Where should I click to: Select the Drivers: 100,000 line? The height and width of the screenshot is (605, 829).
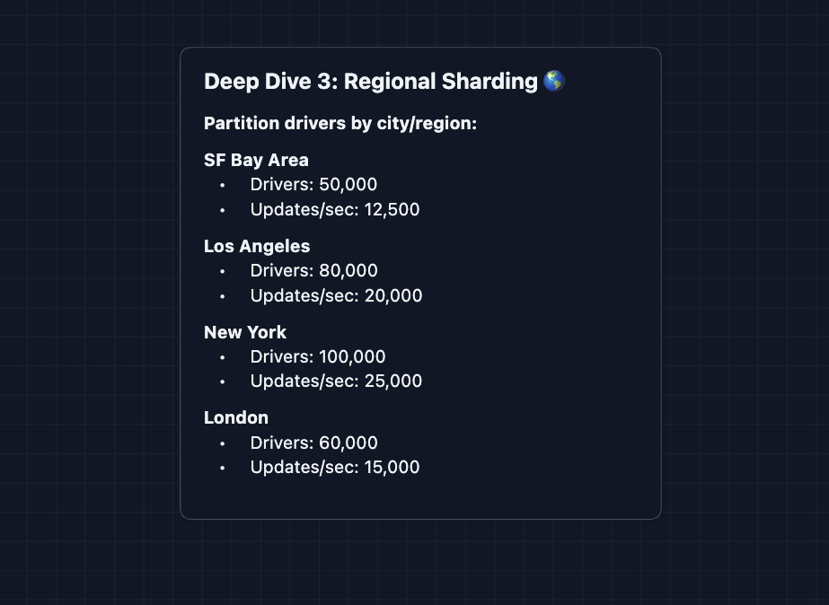click(318, 356)
